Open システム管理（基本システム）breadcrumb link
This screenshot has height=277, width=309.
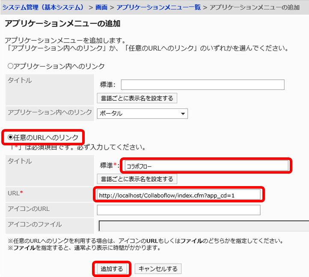click(x=43, y=7)
